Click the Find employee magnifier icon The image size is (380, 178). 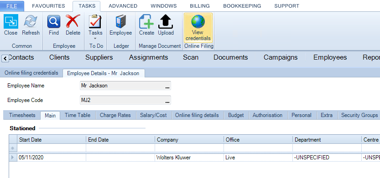(x=54, y=21)
